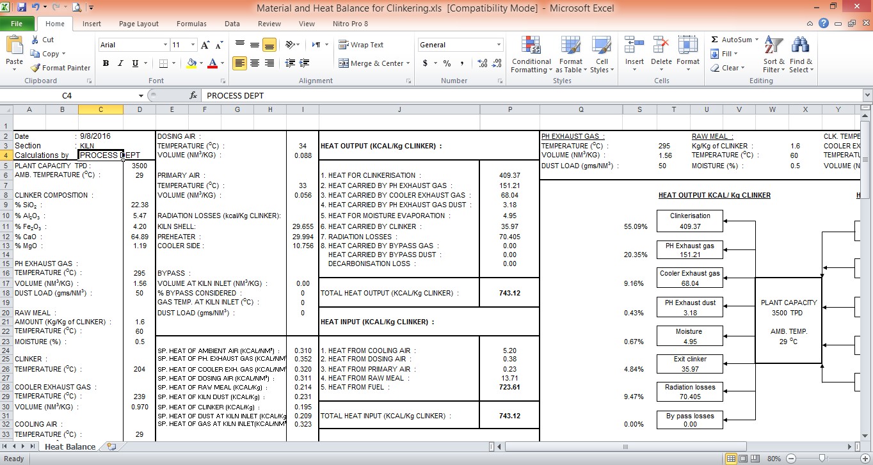Click the Comma Style icon
The width and height of the screenshot is (873, 465).
(x=462, y=63)
